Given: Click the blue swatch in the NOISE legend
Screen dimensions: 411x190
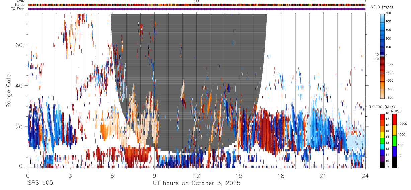Looking at the screenshot, I should click(x=394, y=151).
